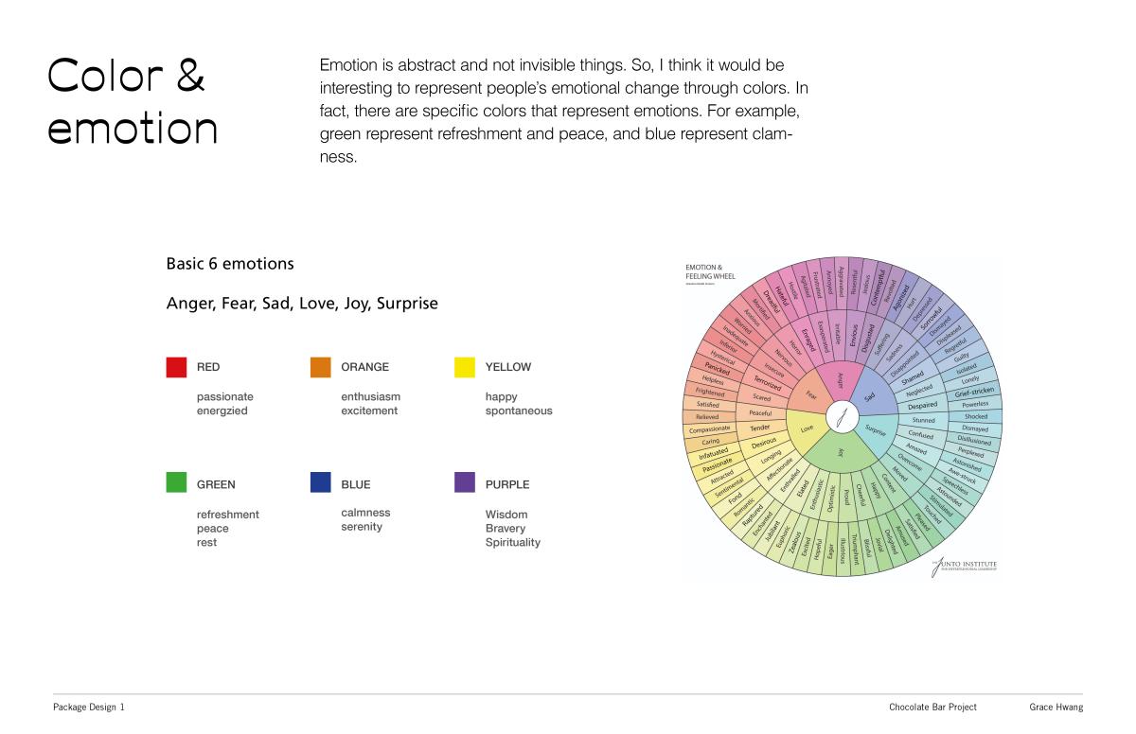Select the orange color swatch
The height and width of the screenshot is (734, 1136).
pyautogui.click(x=320, y=367)
